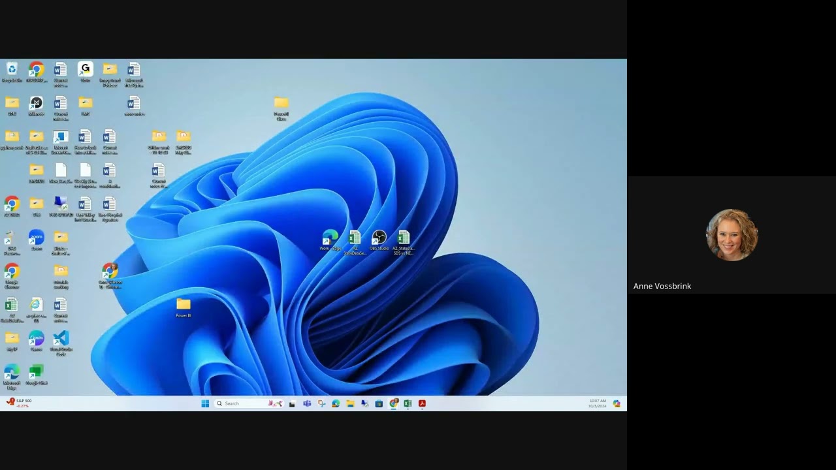Open the Recycle Bin desktop icon
836x470 pixels.
point(12,72)
